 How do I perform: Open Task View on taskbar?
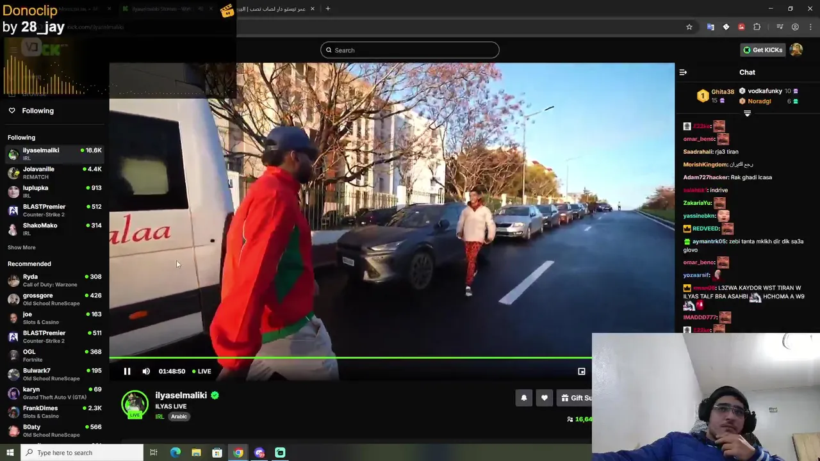154,453
